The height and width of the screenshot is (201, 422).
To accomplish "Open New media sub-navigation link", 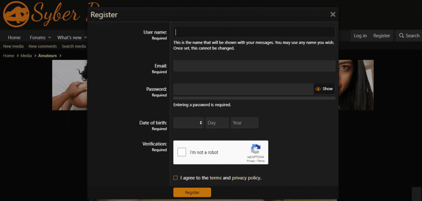I will coord(13,46).
